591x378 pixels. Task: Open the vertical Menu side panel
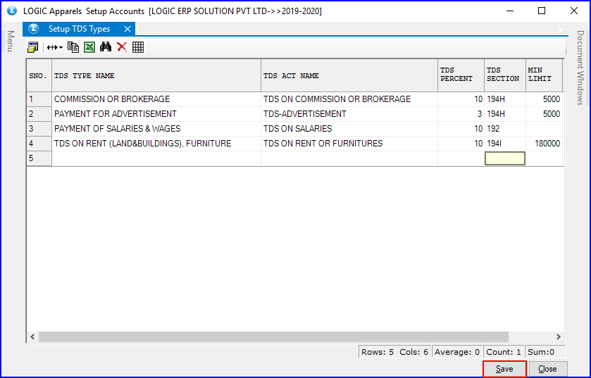click(x=11, y=41)
